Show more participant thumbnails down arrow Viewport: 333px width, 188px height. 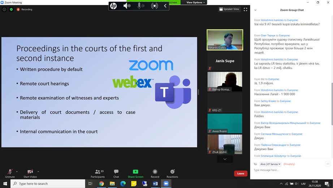225,159
